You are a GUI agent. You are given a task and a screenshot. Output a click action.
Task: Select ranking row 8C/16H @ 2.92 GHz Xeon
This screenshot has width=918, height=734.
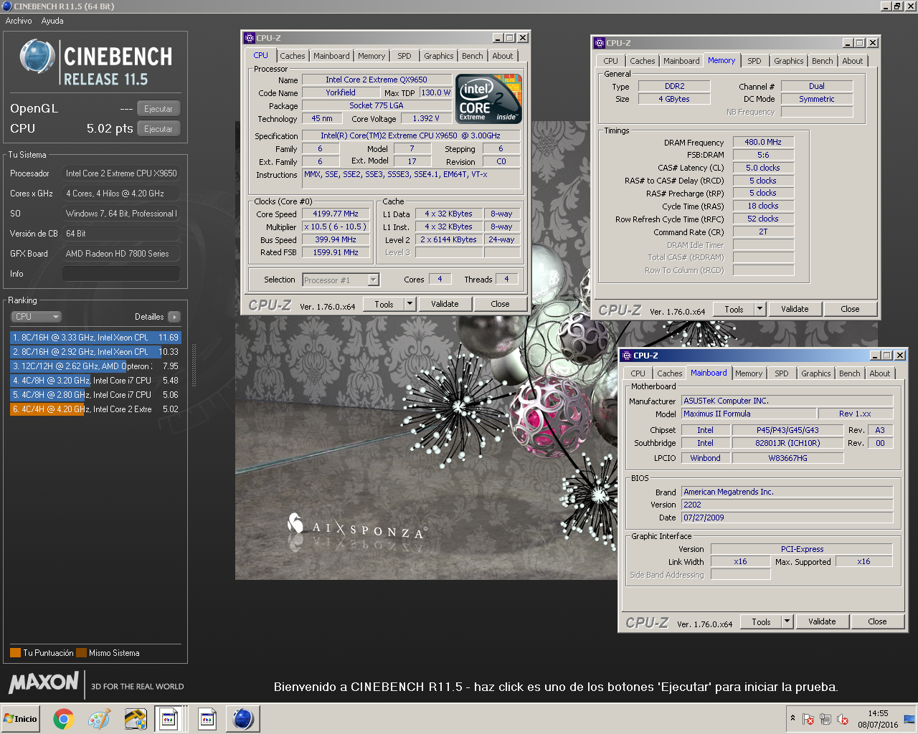tap(95, 352)
